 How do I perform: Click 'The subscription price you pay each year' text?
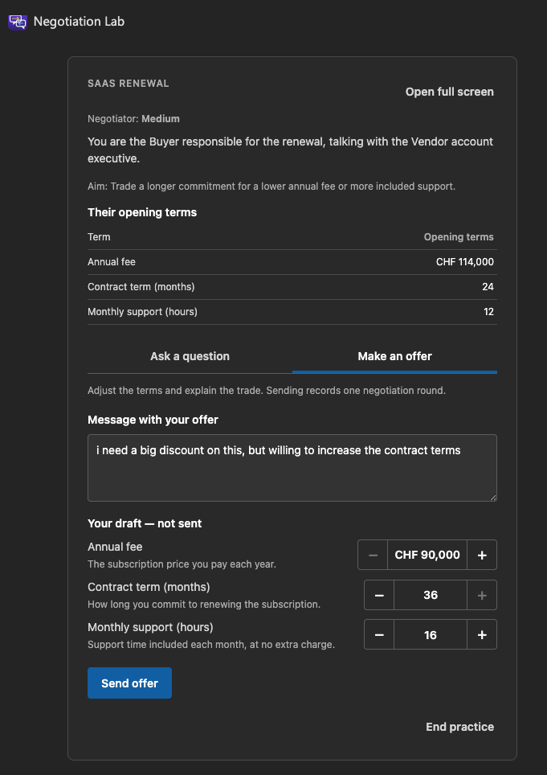pyautogui.click(x=182, y=564)
